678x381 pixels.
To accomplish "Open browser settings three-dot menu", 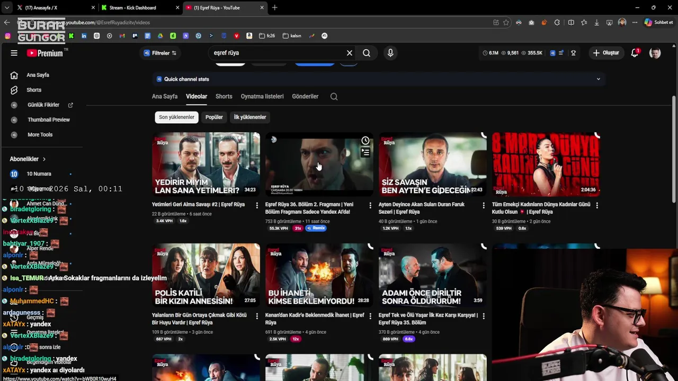I will coord(635,23).
